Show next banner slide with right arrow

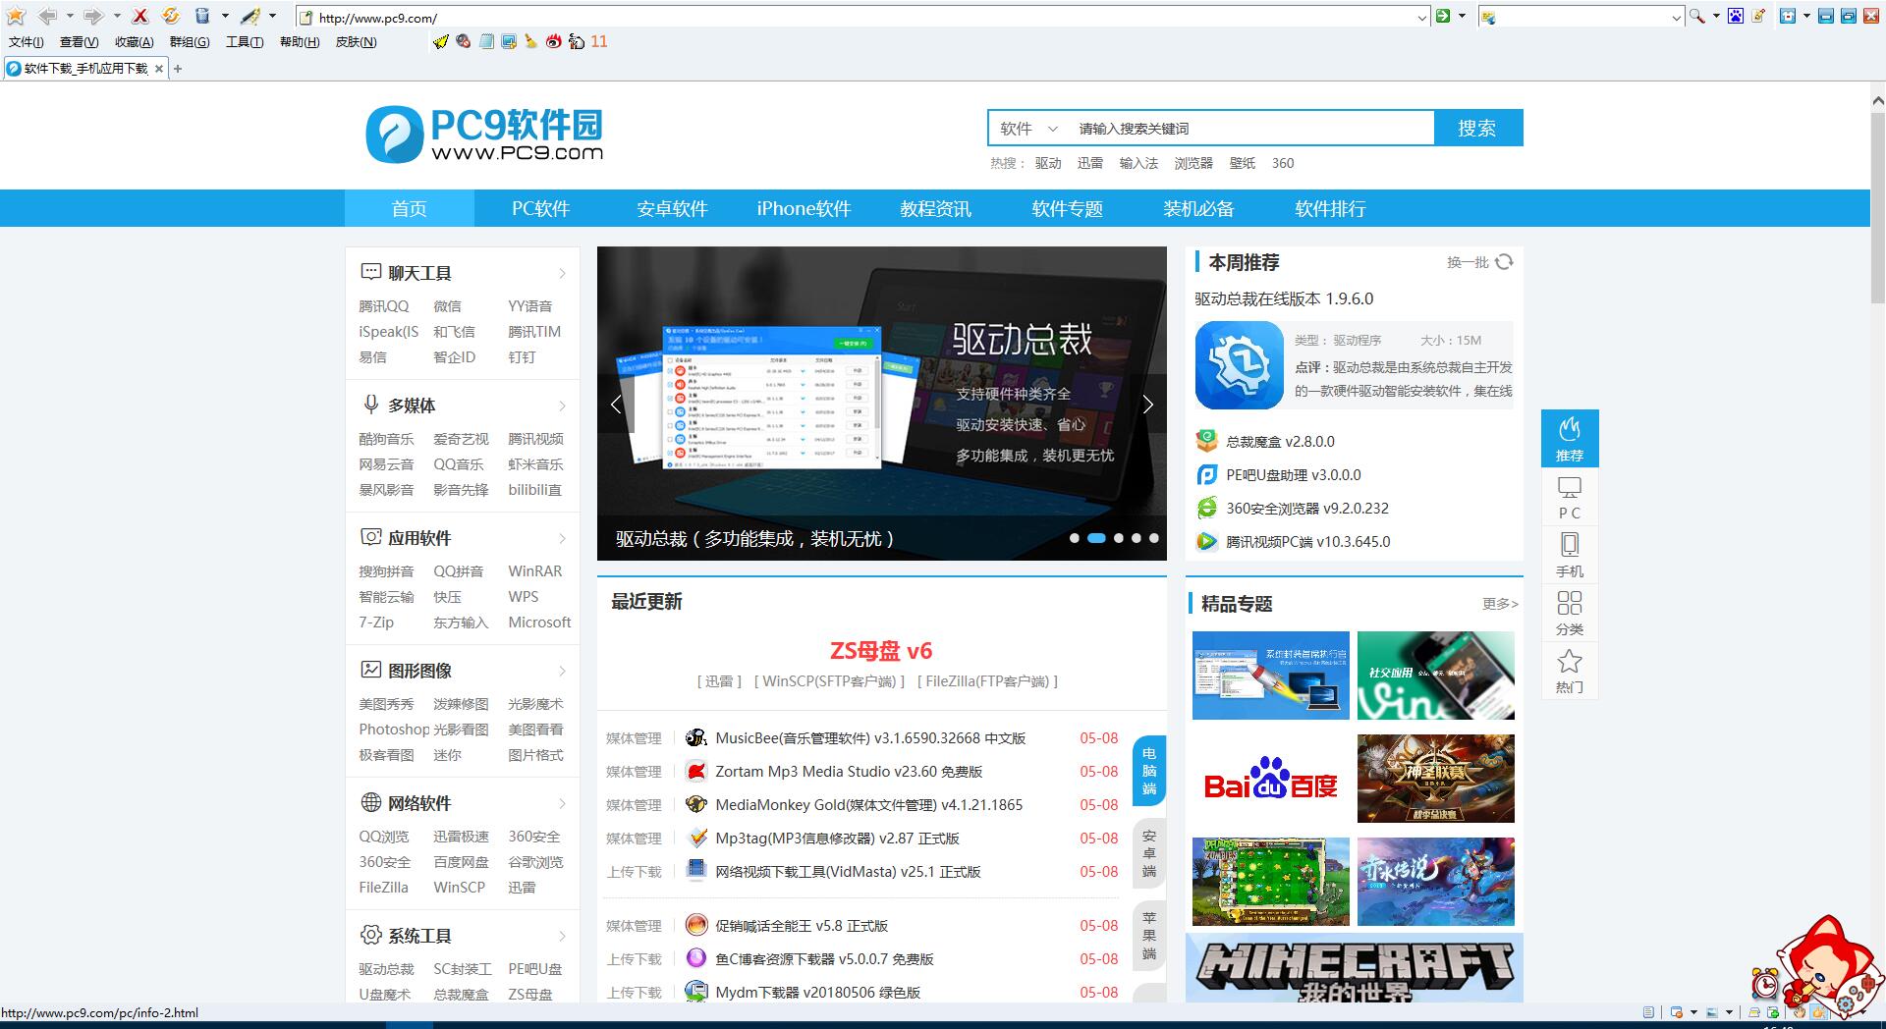click(x=1147, y=405)
